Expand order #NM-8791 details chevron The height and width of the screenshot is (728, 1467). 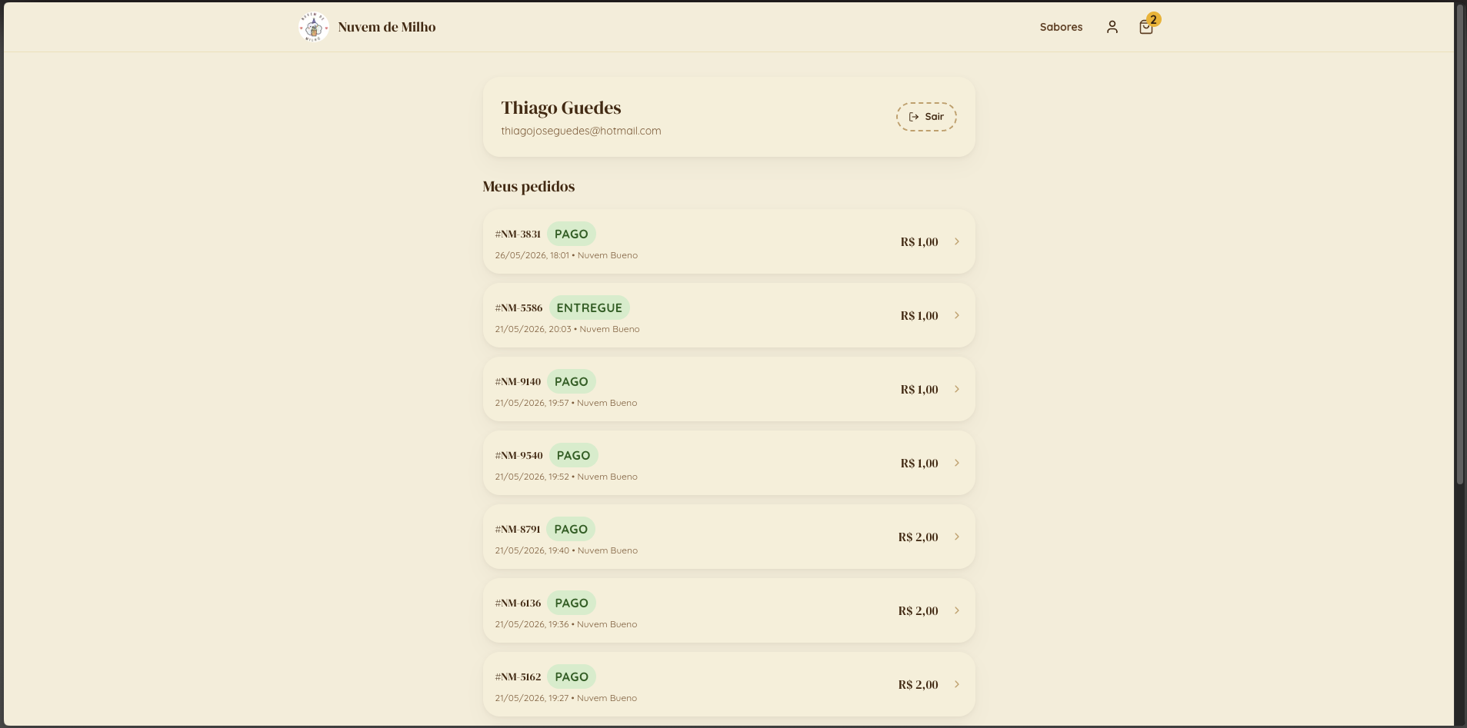coord(956,537)
